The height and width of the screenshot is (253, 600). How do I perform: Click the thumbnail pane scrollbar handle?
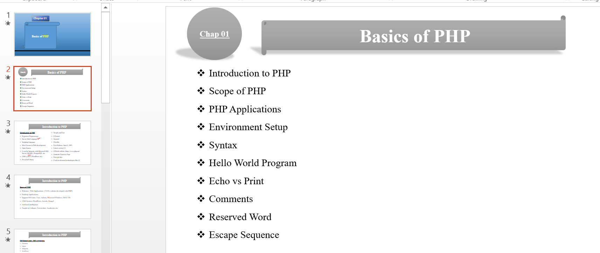click(105, 58)
